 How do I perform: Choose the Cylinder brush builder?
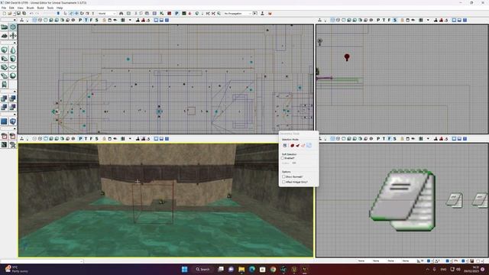[13, 58]
